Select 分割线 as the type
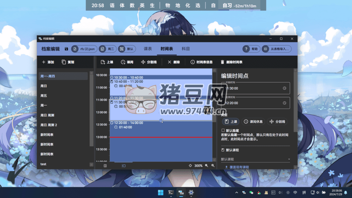 (x=277, y=122)
